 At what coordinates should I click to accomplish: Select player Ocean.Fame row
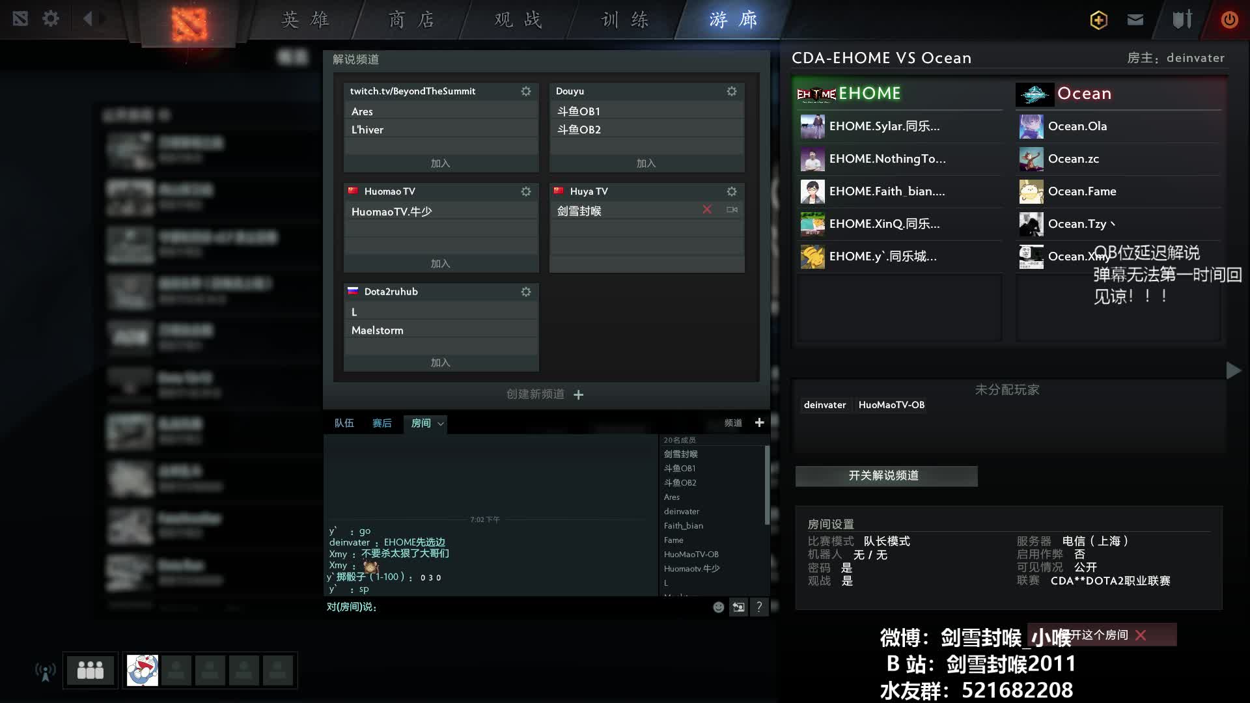click(1118, 191)
